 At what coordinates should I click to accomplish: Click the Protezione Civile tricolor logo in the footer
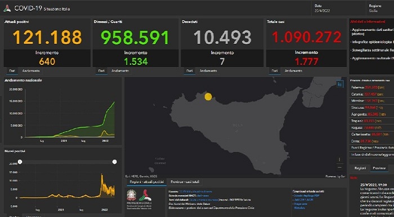tap(145, 195)
